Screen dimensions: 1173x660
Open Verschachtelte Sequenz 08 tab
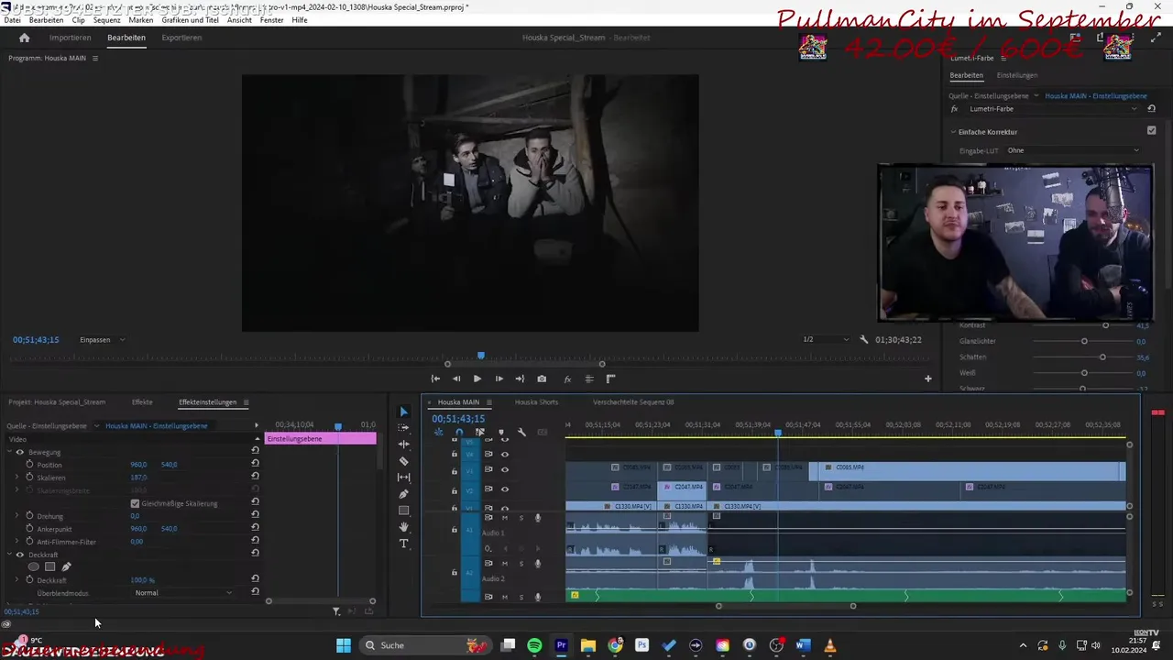[633, 402]
